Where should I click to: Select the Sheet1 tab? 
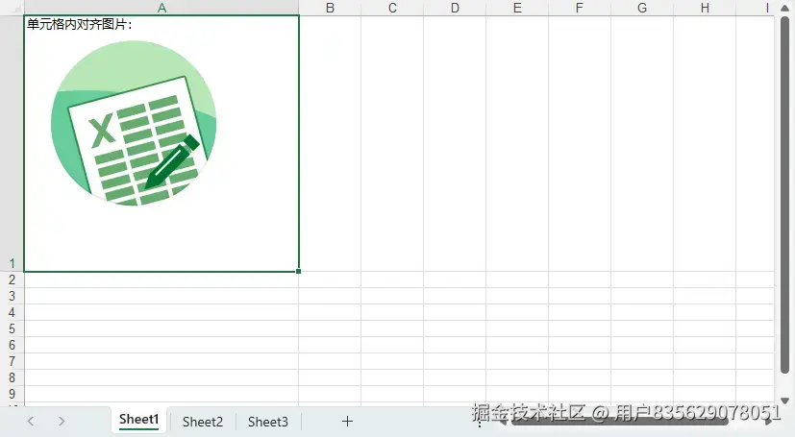[x=139, y=420]
